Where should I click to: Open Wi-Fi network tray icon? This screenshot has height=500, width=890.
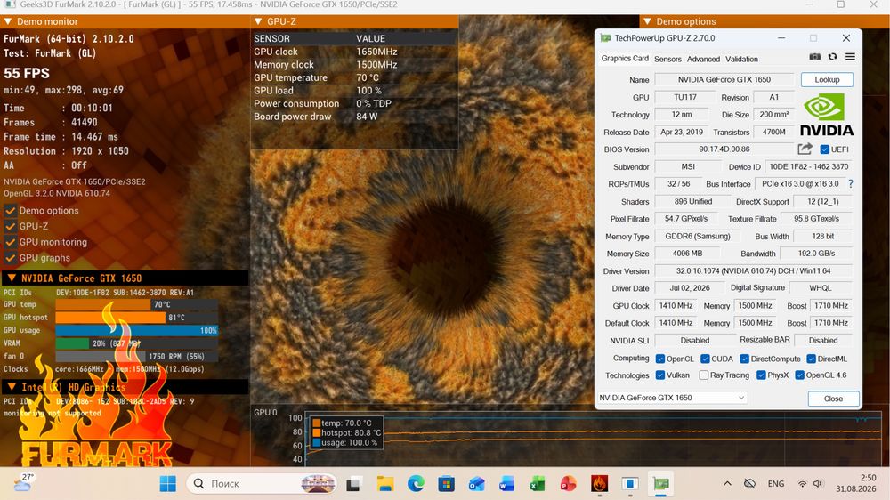click(802, 484)
